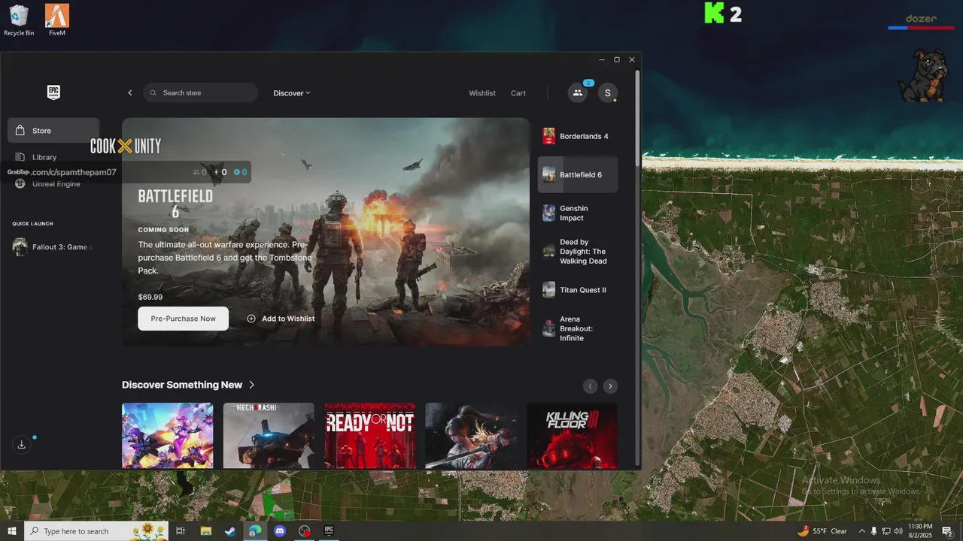Viewport: 963px width, 541px height.
Task: Open Microsoft Edge from the taskbar
Action: [255, 531]
